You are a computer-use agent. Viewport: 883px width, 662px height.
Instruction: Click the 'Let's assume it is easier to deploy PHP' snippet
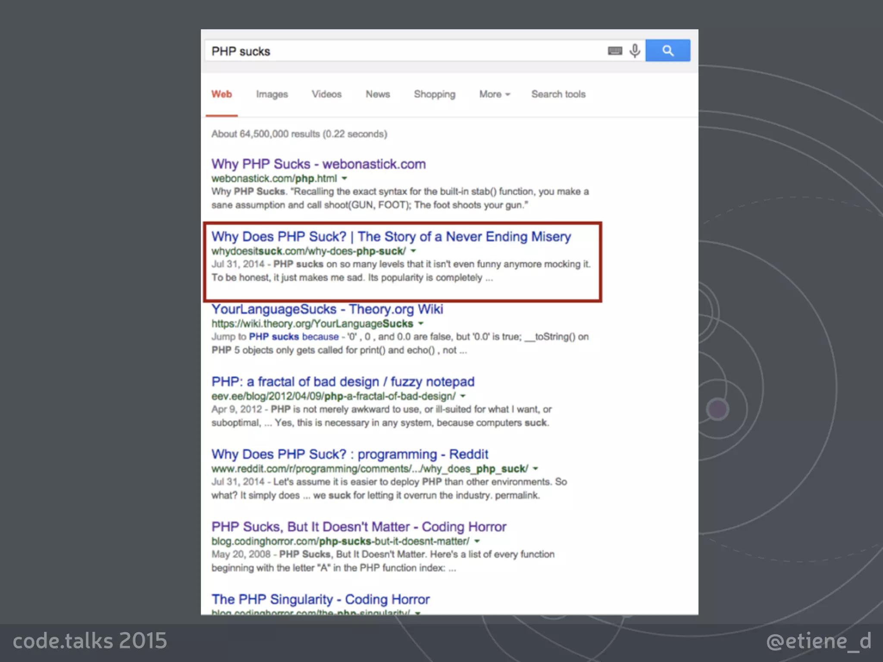(389, 488)
